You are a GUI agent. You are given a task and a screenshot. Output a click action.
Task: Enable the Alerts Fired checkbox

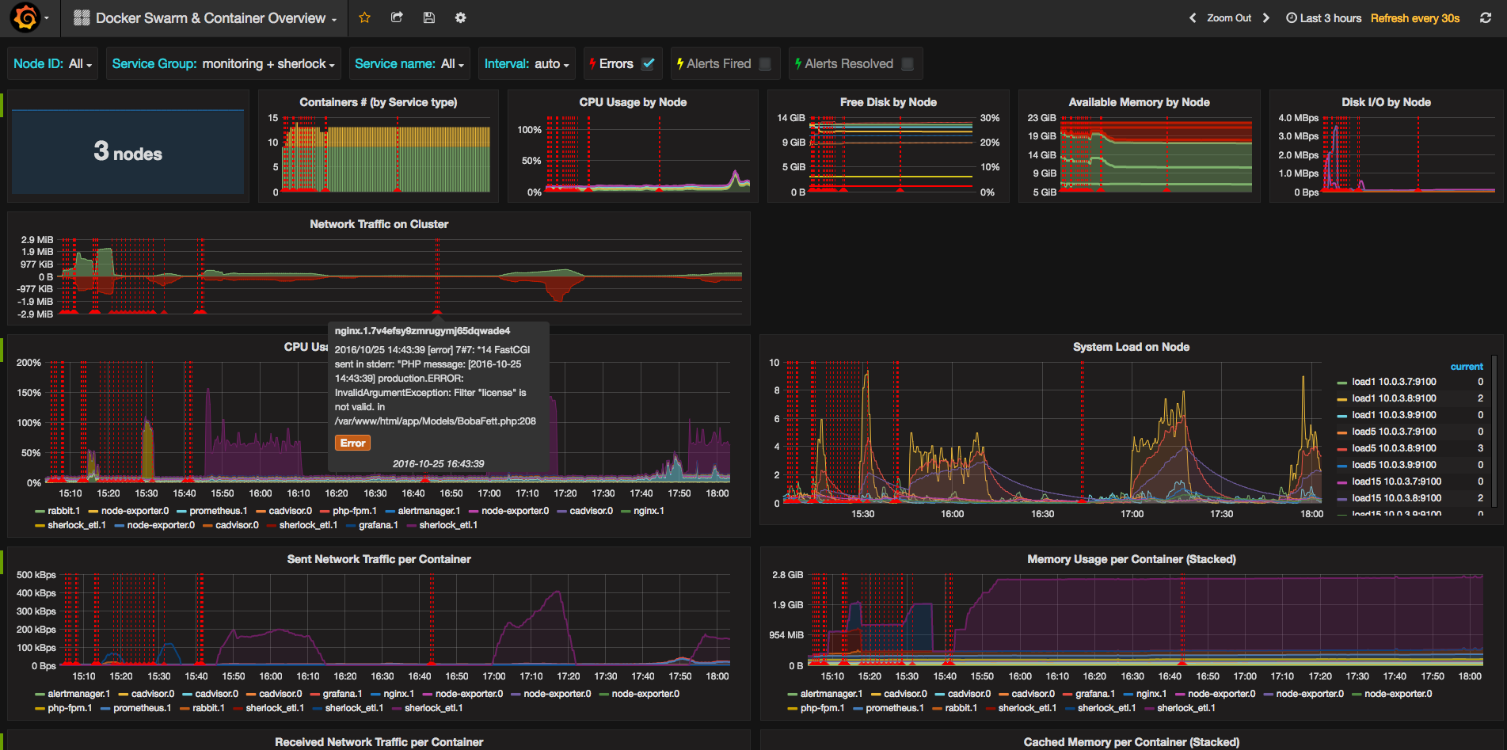765,64
